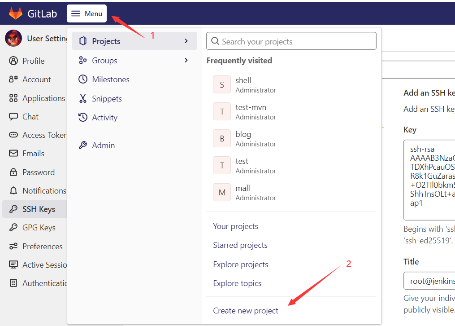Screen dimensions: 455x326
Task: Go to Account settings
Action: (37, 79)
